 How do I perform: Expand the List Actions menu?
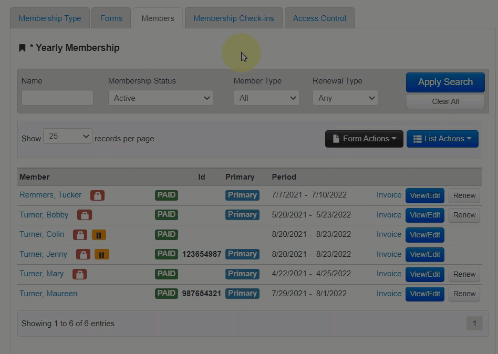coord(442,139)
